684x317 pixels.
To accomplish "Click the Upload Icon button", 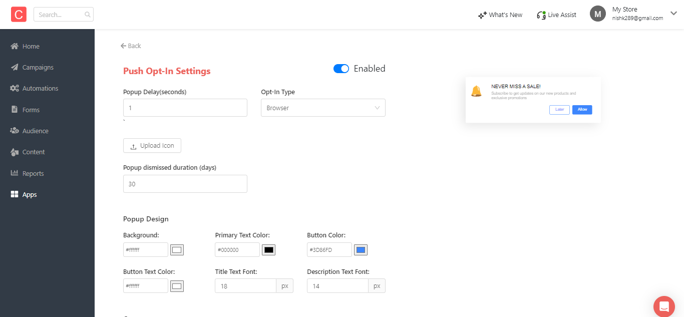I will coord(152,146).
